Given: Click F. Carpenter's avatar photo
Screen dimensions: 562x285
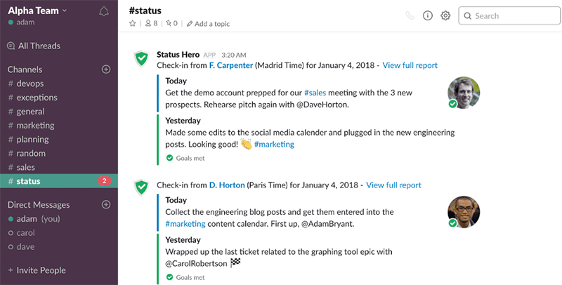Looking at the screenshot, I should pos(464,93).
